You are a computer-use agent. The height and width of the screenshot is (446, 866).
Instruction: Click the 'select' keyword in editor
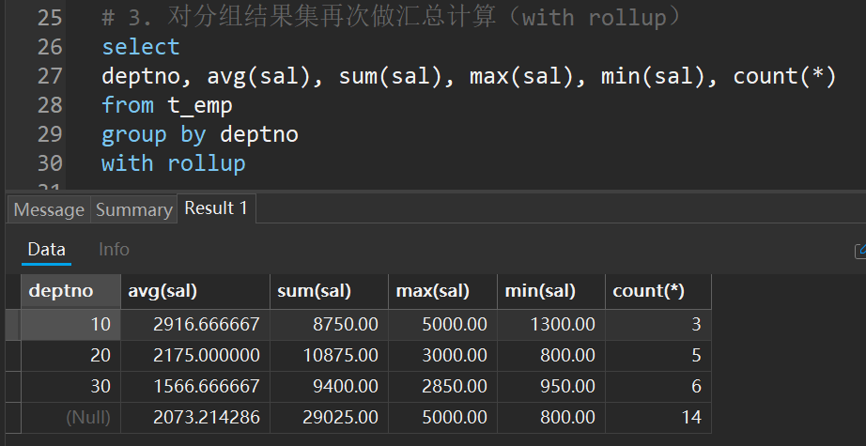pos(141,47)
